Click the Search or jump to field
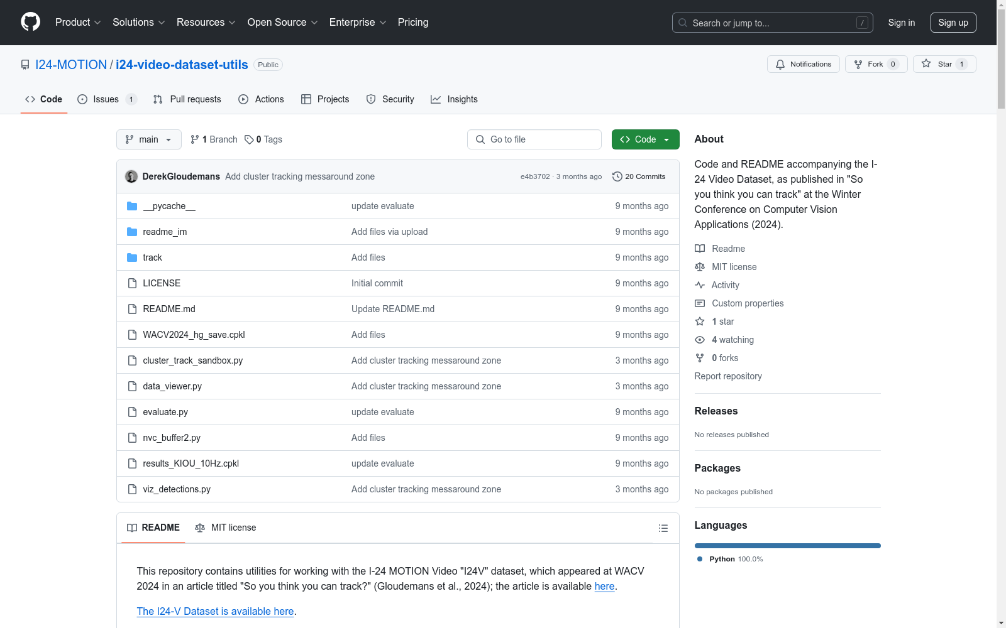 point(773,23)
